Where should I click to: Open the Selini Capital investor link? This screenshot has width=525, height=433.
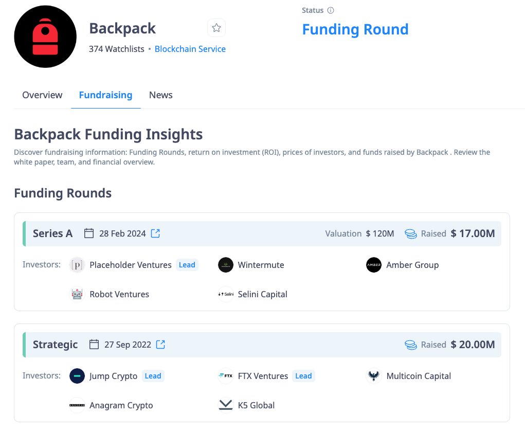[x=262, y=294]
